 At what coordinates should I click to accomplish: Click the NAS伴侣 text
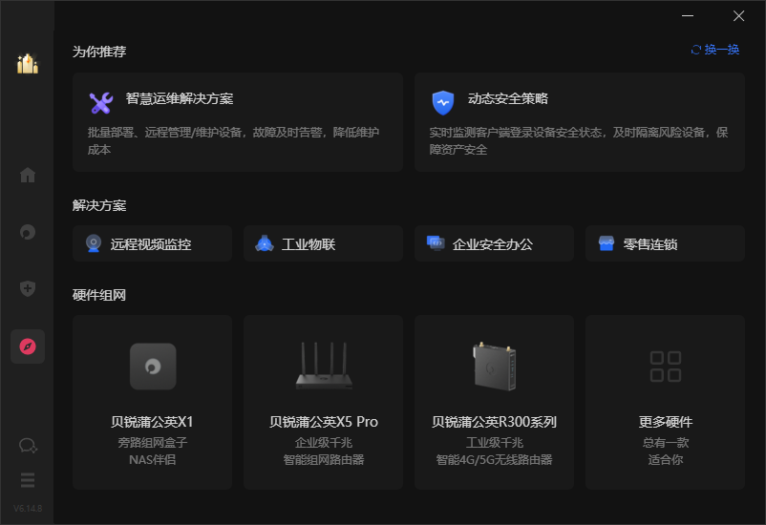[153, 459]
